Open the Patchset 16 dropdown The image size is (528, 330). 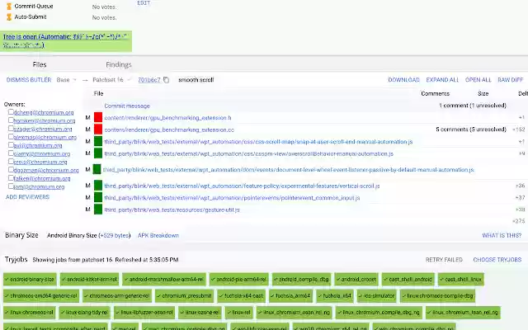pyautogui.click(x=111, y=80)
